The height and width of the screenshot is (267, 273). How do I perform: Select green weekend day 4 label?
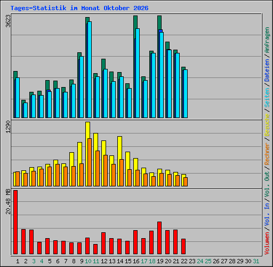click(42, 261)
